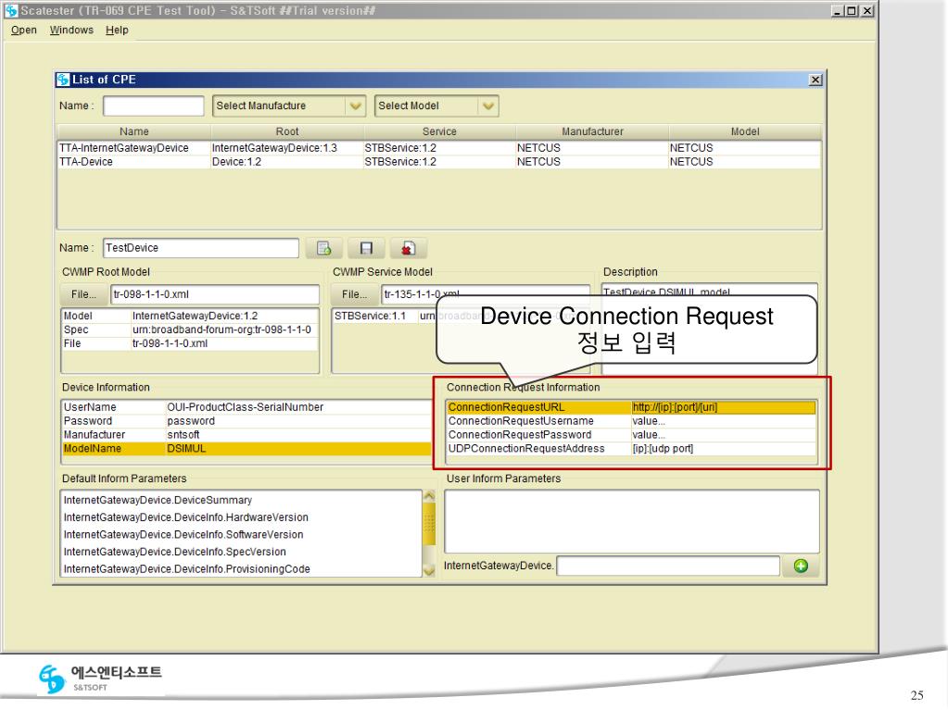
Task: Open the Select Manufacture dropdown
Action: (289, 106)
